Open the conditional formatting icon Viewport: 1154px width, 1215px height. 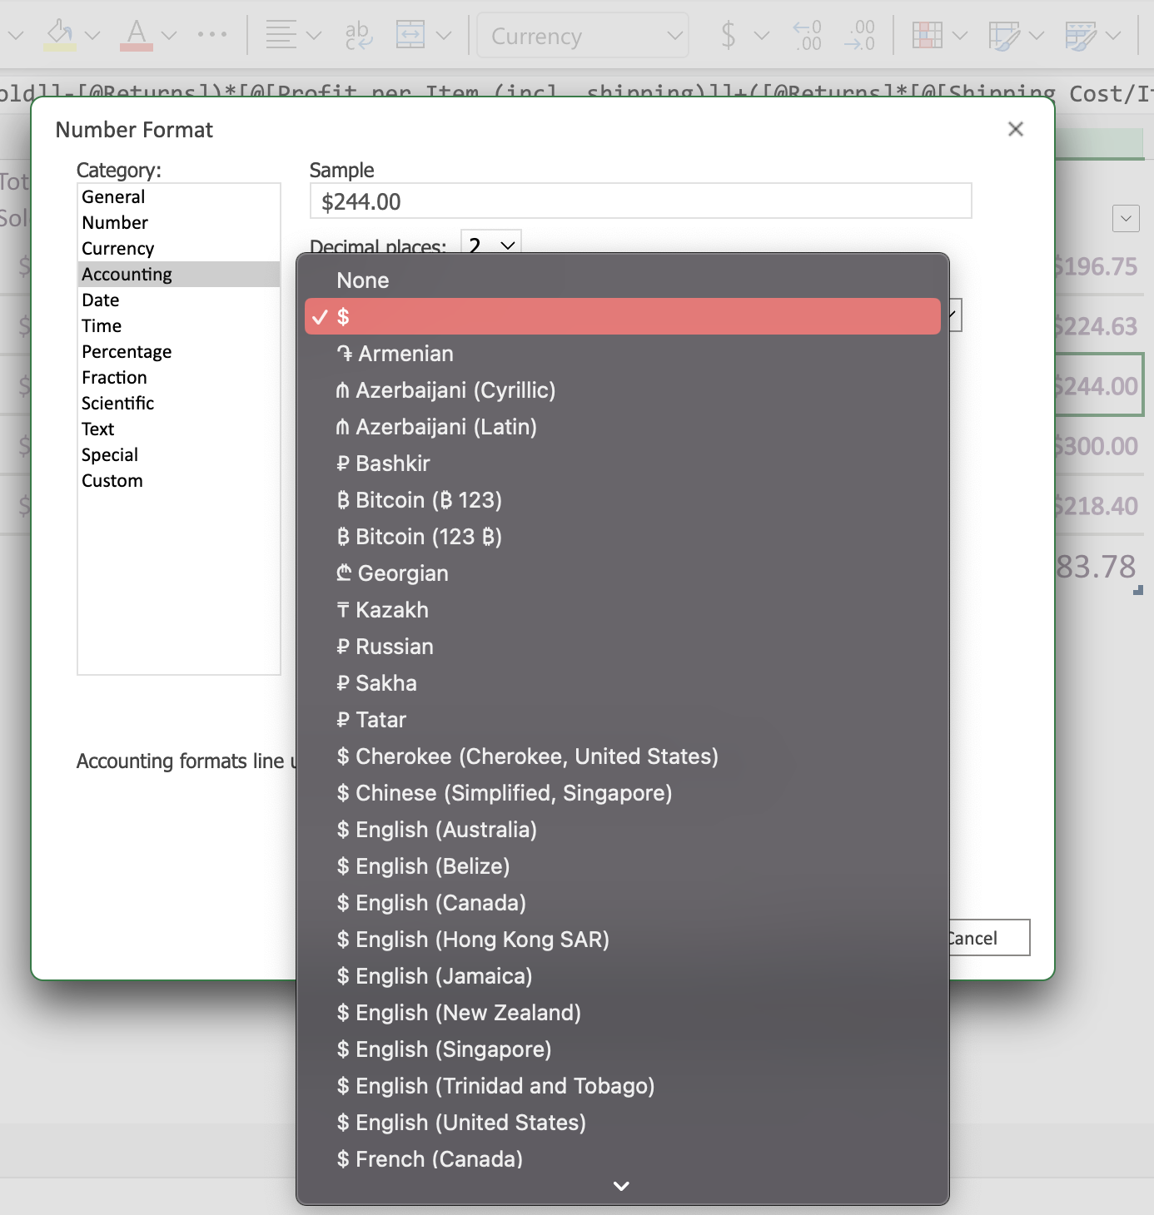(927, 35)
